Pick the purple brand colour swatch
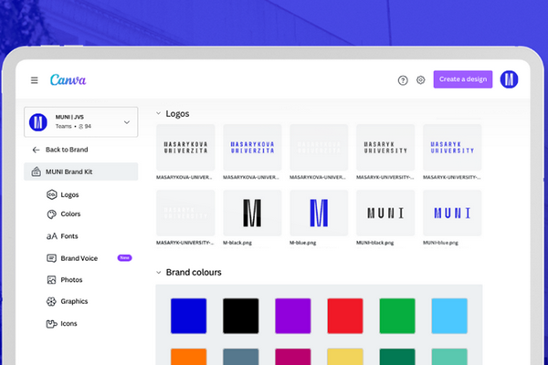The image size is (548, 365). (293, 316)
